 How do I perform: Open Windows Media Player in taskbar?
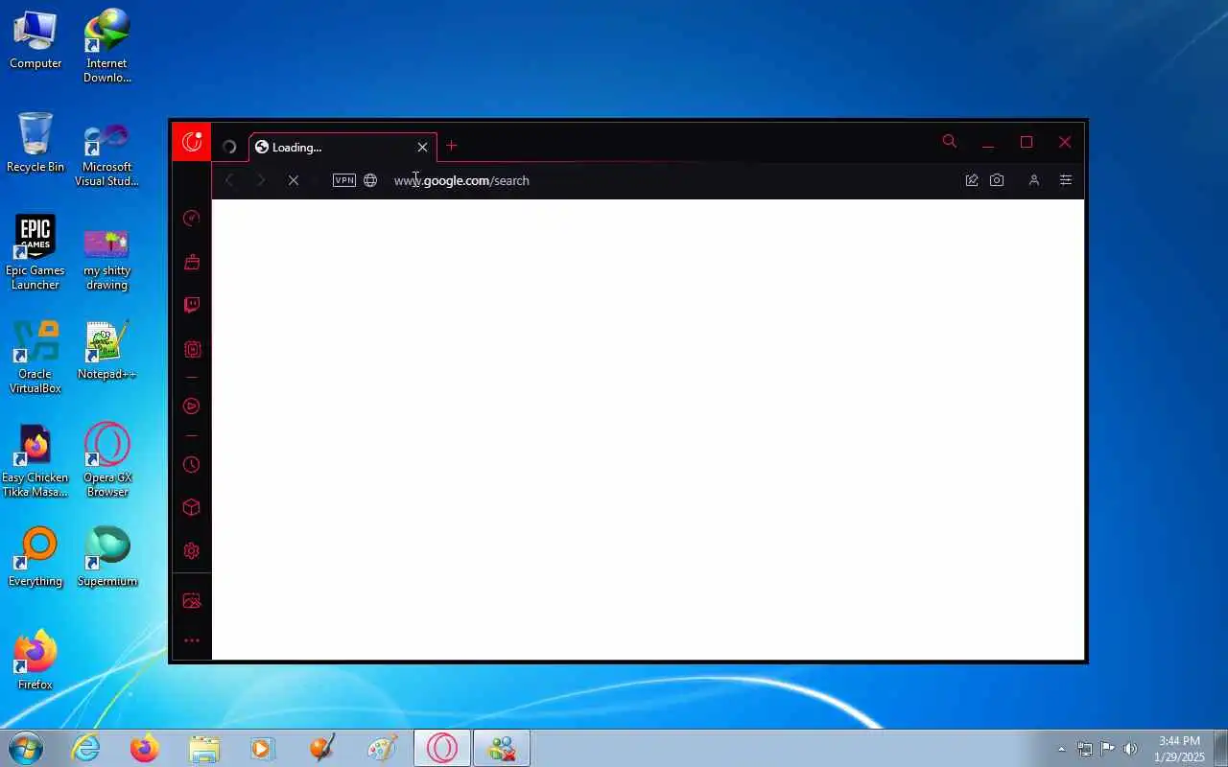(x=263, y=748)
